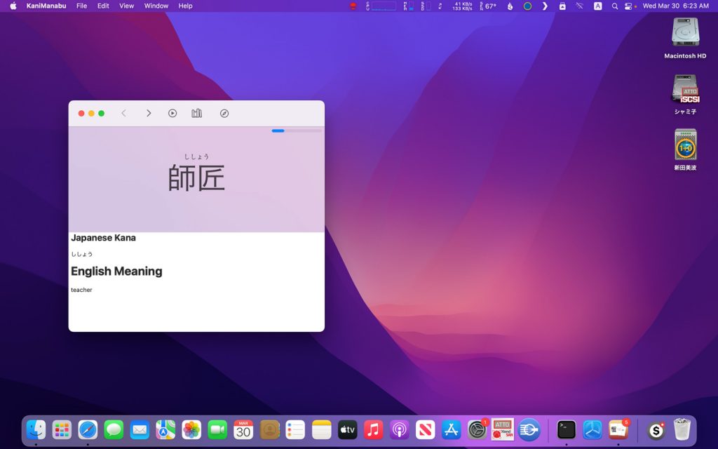Click the Japanese Kana heading
The height and width of the screenshot is (449, 718).
tap(104, 238)
